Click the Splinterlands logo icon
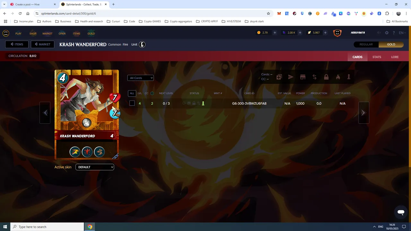The image size is (411, 231). [x=6, y=33]
